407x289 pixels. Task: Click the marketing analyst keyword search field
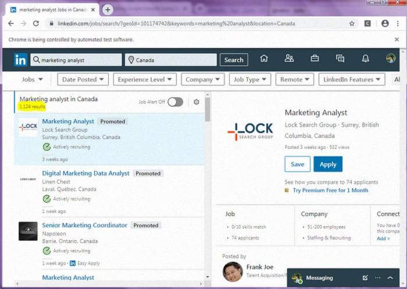coord(76,60)
